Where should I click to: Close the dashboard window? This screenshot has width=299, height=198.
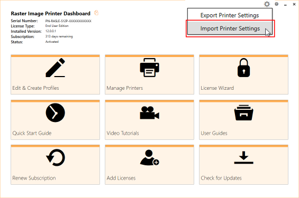pos(294,4)
